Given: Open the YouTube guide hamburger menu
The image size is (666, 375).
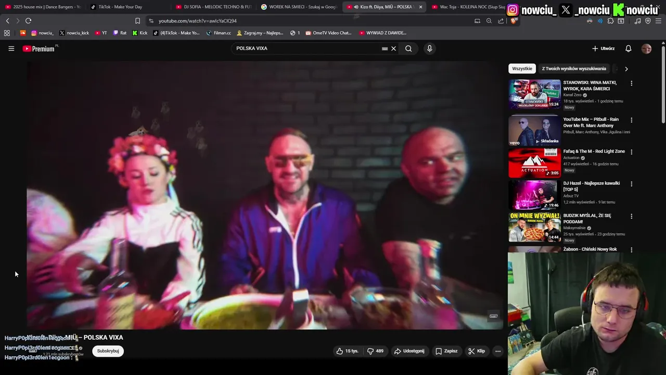Looking at the screenshot, I should coord(11,48).
